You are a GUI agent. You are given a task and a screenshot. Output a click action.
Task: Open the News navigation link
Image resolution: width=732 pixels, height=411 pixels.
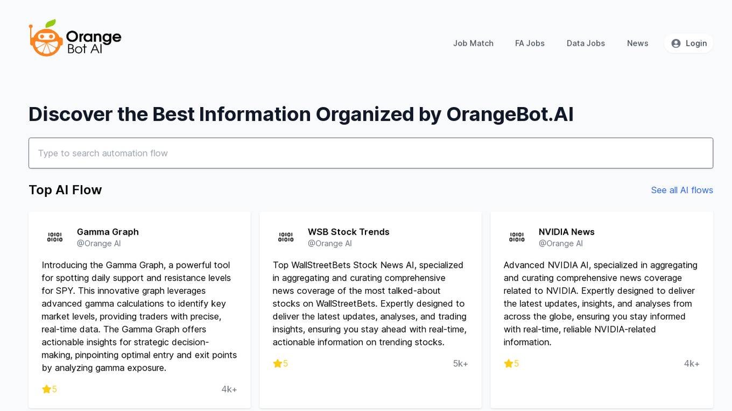(x=637, y=44)
